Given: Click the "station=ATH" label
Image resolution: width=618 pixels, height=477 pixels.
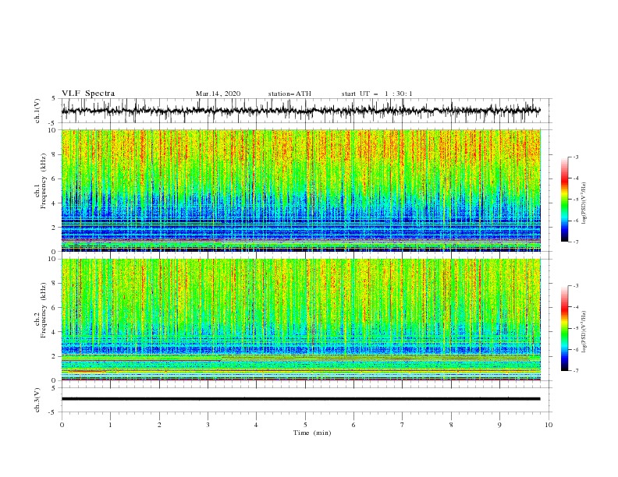Looking at the screenshot, I should pyautogui.click(x=289, y=94).
